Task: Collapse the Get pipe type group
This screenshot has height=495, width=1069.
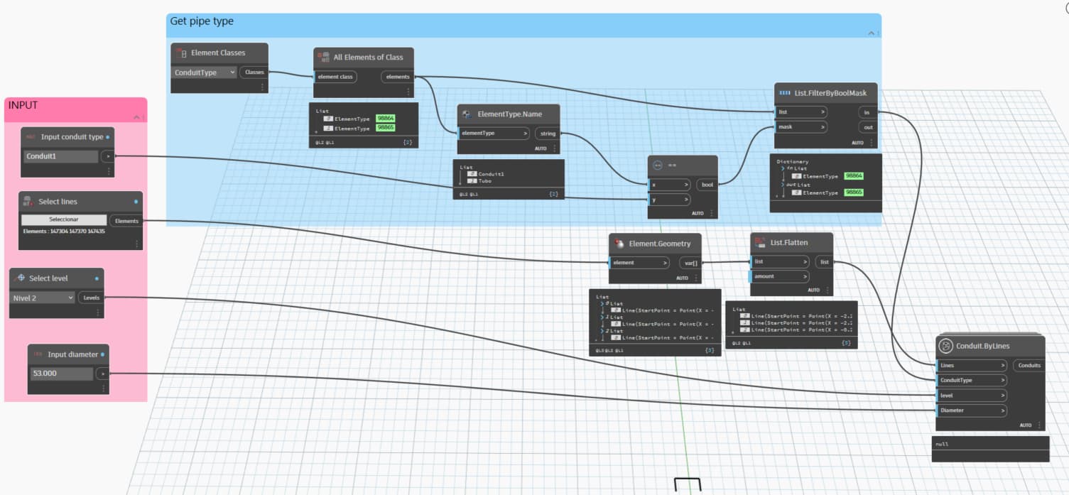Action: pos(872,33)
